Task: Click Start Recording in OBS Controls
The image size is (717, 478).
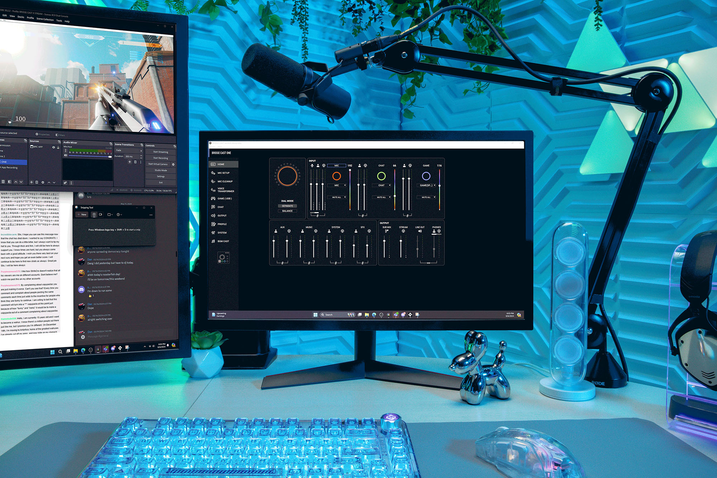Action: click(x=160, y=158)
